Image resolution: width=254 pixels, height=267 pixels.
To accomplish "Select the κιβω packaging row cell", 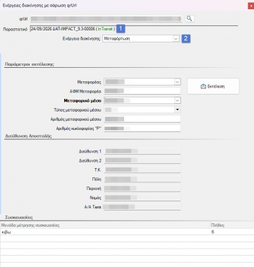I will tap(105, 232).
